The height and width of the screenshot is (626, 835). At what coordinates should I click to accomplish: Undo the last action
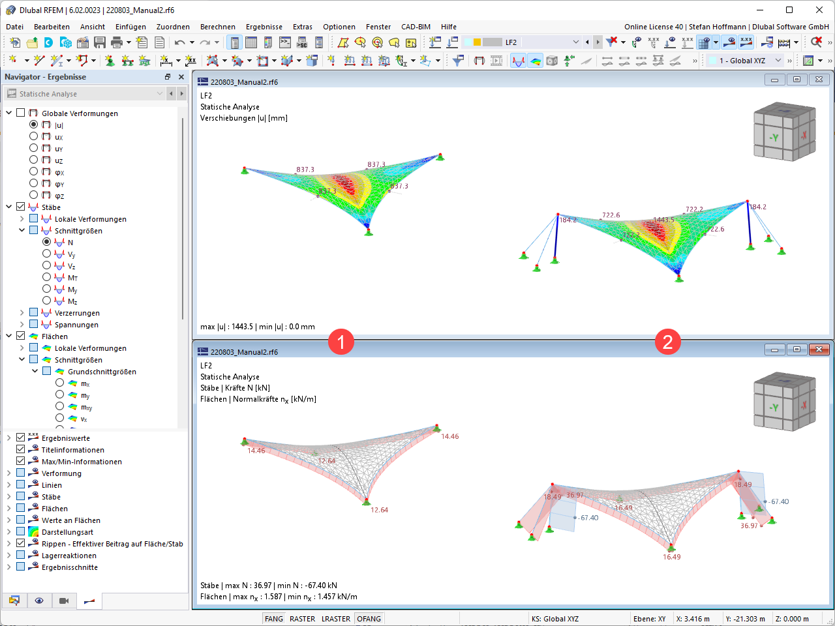click(179, 42)
